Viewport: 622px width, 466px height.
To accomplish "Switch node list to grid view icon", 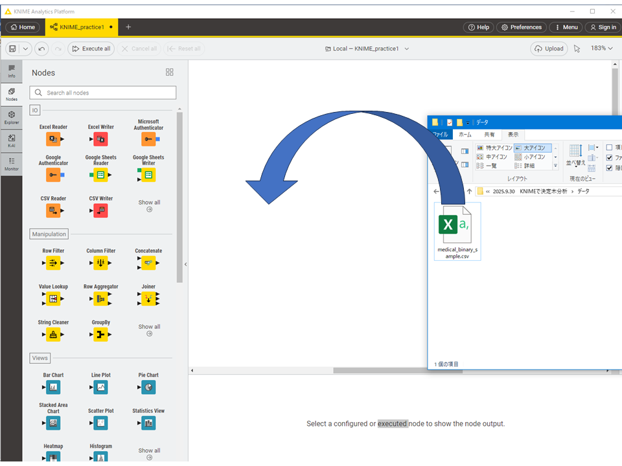I will click(170, 72).
